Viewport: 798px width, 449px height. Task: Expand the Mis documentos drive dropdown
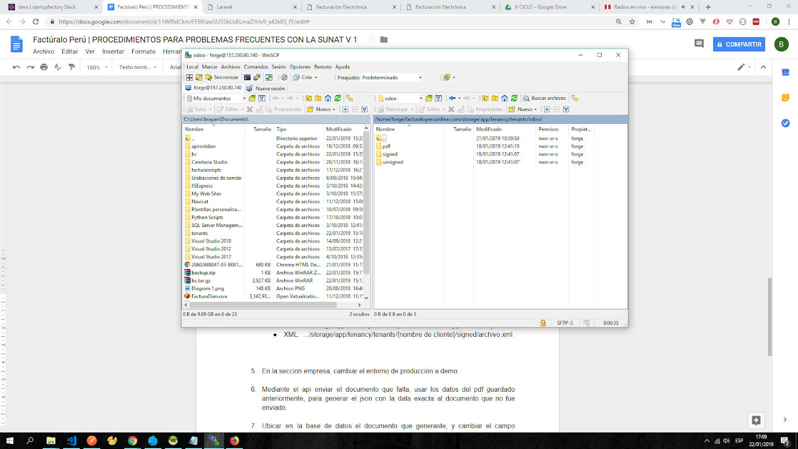pyautogui.click(x=244, y=98)
